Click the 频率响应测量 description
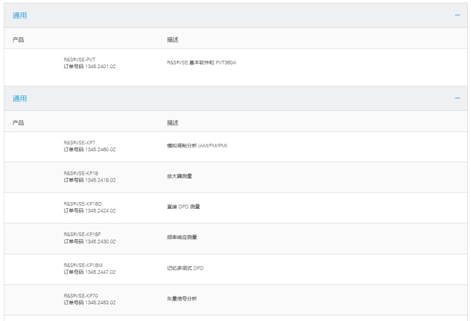 tap(182, 237)
